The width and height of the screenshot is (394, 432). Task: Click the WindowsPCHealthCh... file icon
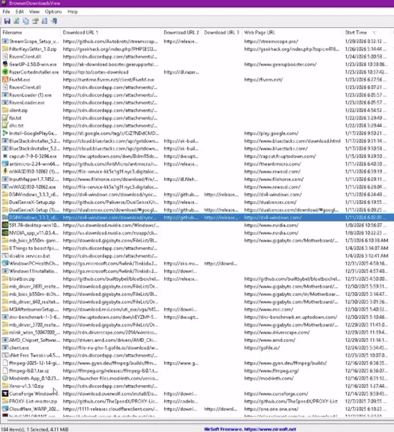(x=5, y=264)
